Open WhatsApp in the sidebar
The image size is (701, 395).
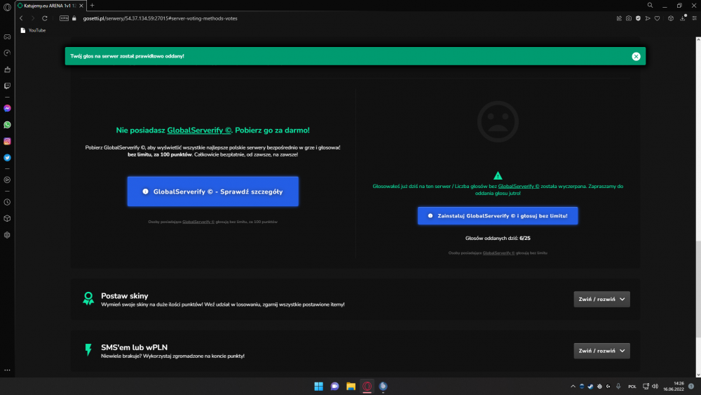click(x=7, y=125)
